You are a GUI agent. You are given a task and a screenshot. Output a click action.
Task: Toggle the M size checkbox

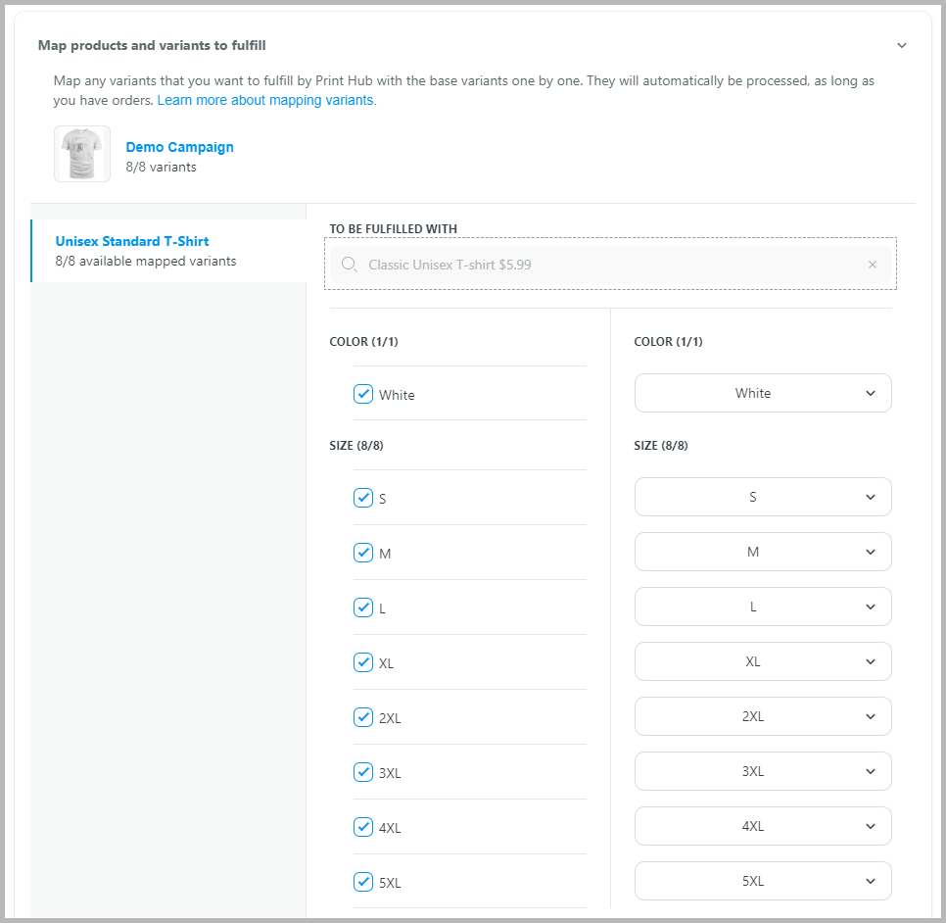(363, 553)
